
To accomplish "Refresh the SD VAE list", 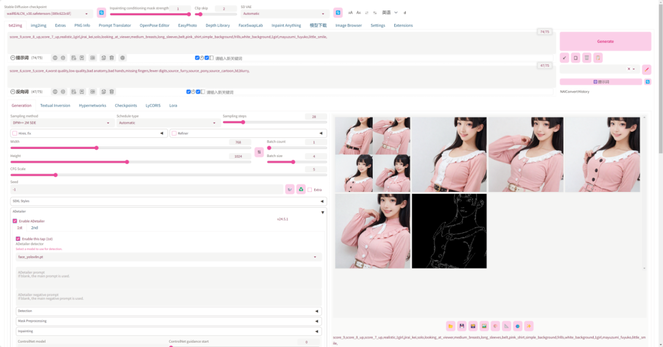I will pos(338,13).
